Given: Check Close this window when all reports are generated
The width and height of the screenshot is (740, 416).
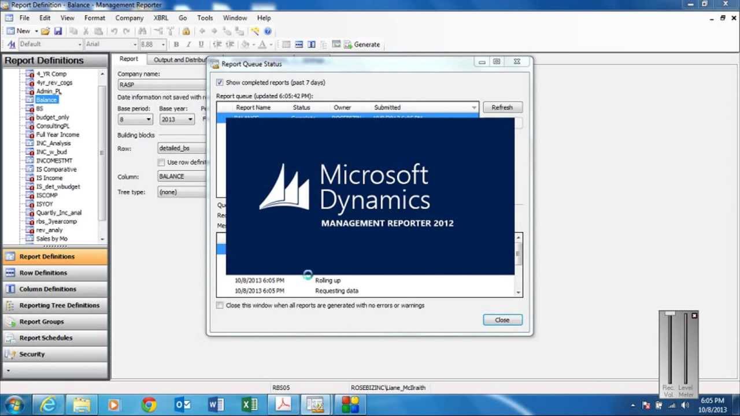Looking at the screenshot, I should click(220, 306).
